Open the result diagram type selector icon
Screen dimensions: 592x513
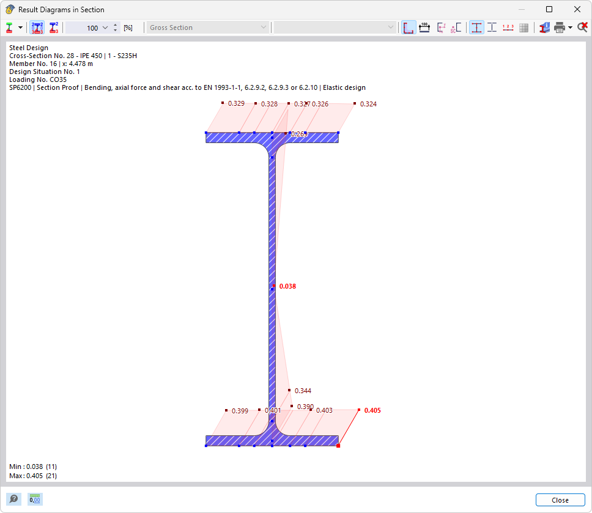pos(9,27)
